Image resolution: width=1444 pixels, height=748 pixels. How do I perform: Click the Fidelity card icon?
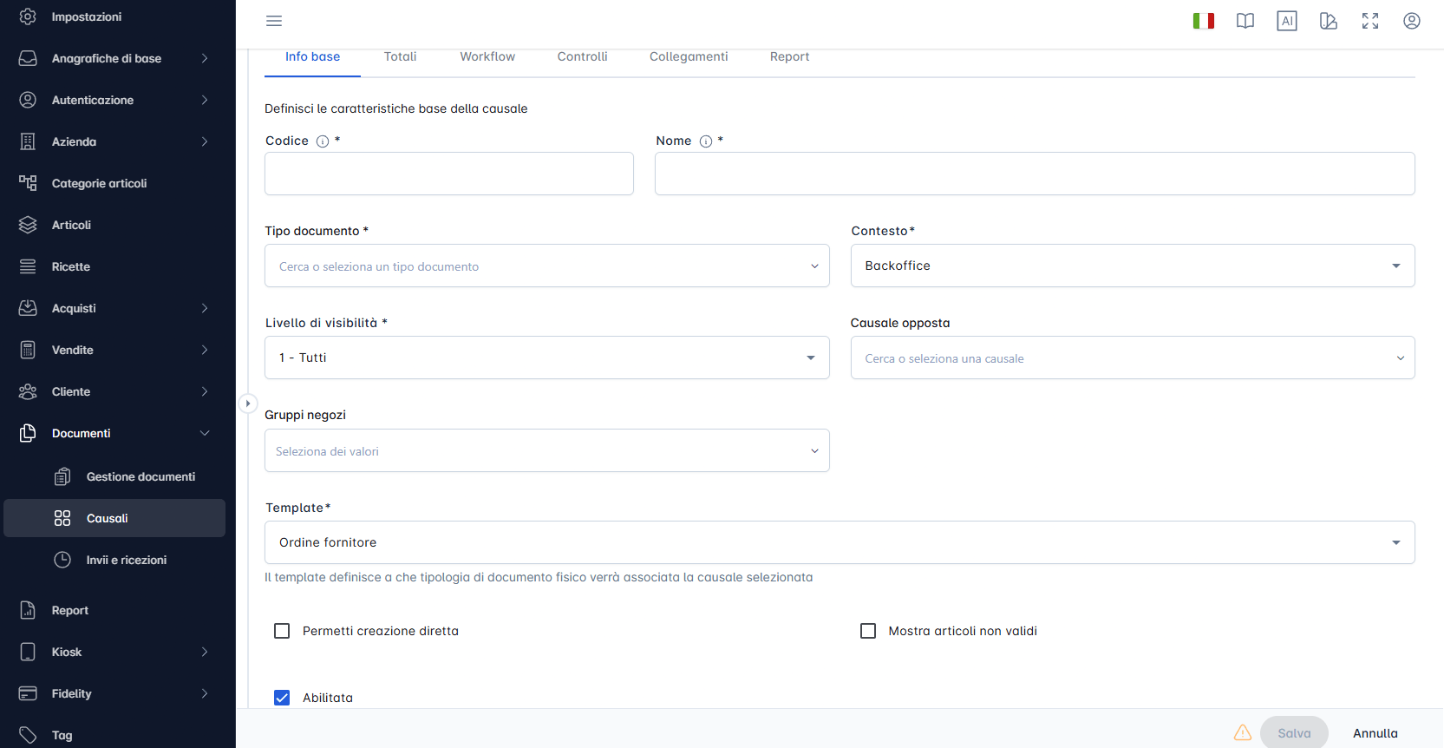(x=28, y=693)
